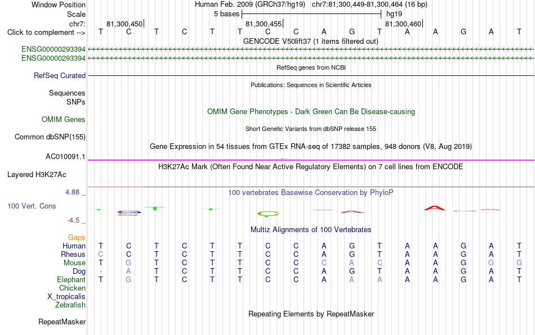Click the Rhesus species row label
The height and width of the screenshot is (335, 535).
coord(73,254)
